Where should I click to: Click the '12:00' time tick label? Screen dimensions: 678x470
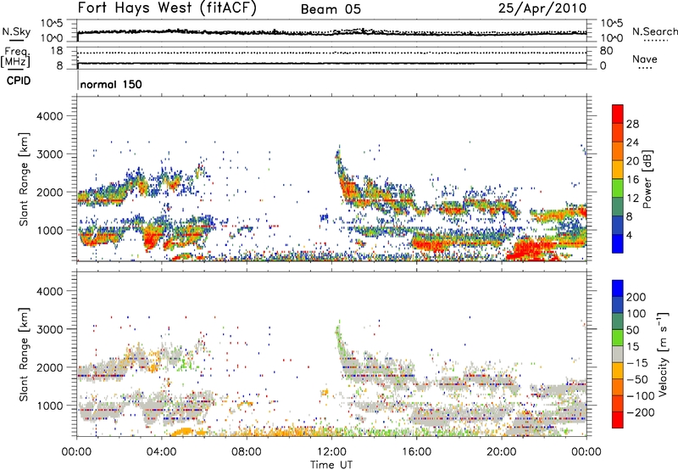331,452
